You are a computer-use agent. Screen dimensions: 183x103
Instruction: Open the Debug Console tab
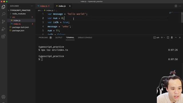85,37
